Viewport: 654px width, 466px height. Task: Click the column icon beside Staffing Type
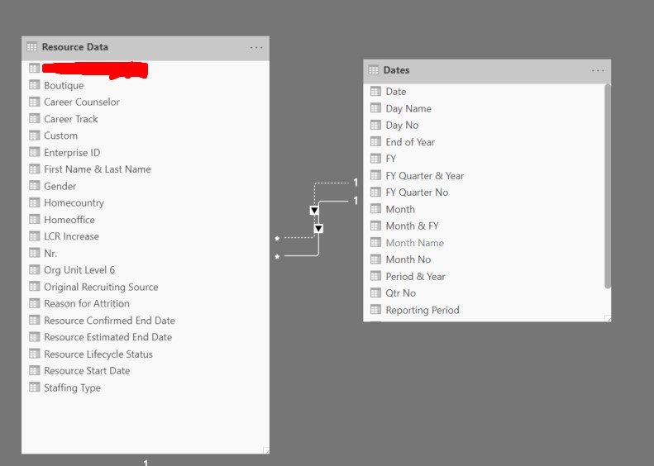tap(35, 388)
